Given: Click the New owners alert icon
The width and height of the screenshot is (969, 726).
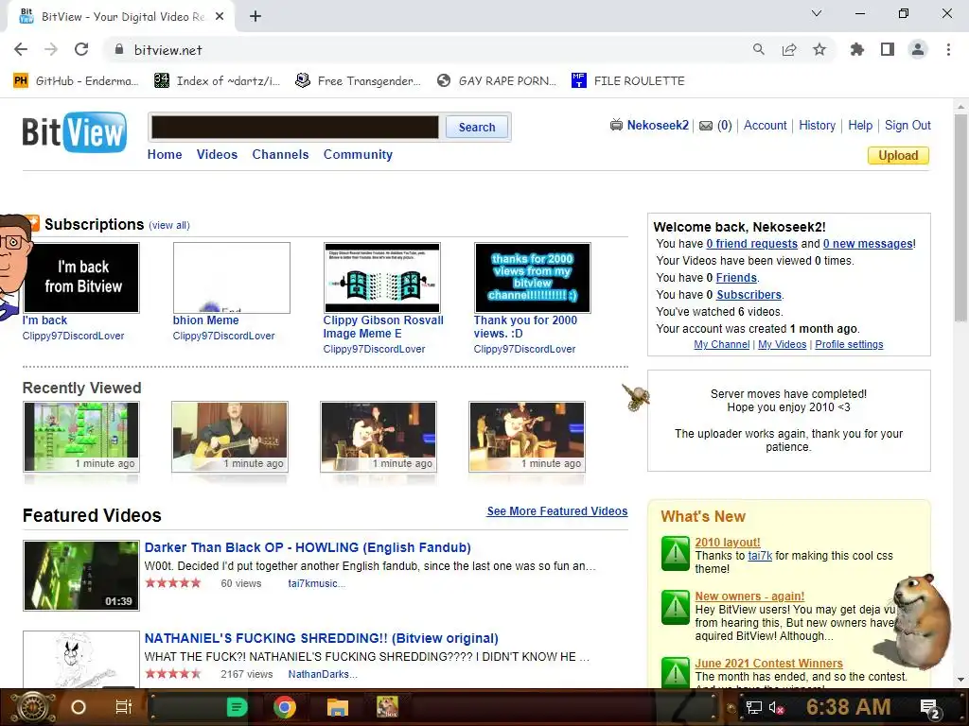Looking at the screenshot, I should 675,608.
